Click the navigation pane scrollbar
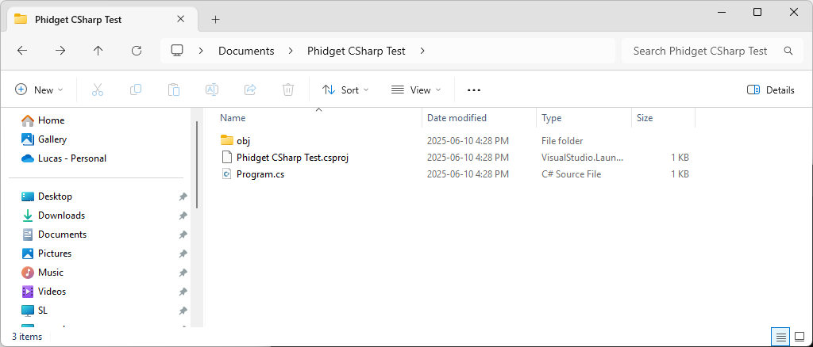 197,165
